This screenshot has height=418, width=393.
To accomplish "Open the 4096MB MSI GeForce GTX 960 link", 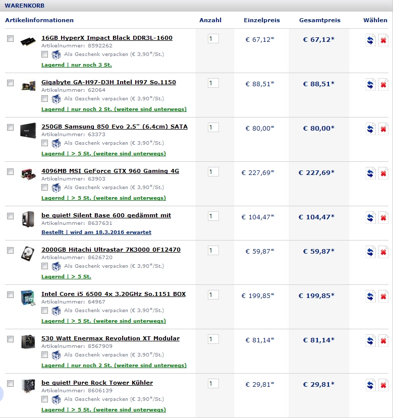I will [x=110, y=171].
